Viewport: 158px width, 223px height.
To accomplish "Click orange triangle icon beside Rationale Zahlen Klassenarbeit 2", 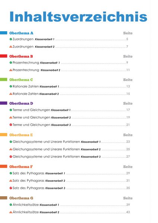I will (x=11, y=94).
